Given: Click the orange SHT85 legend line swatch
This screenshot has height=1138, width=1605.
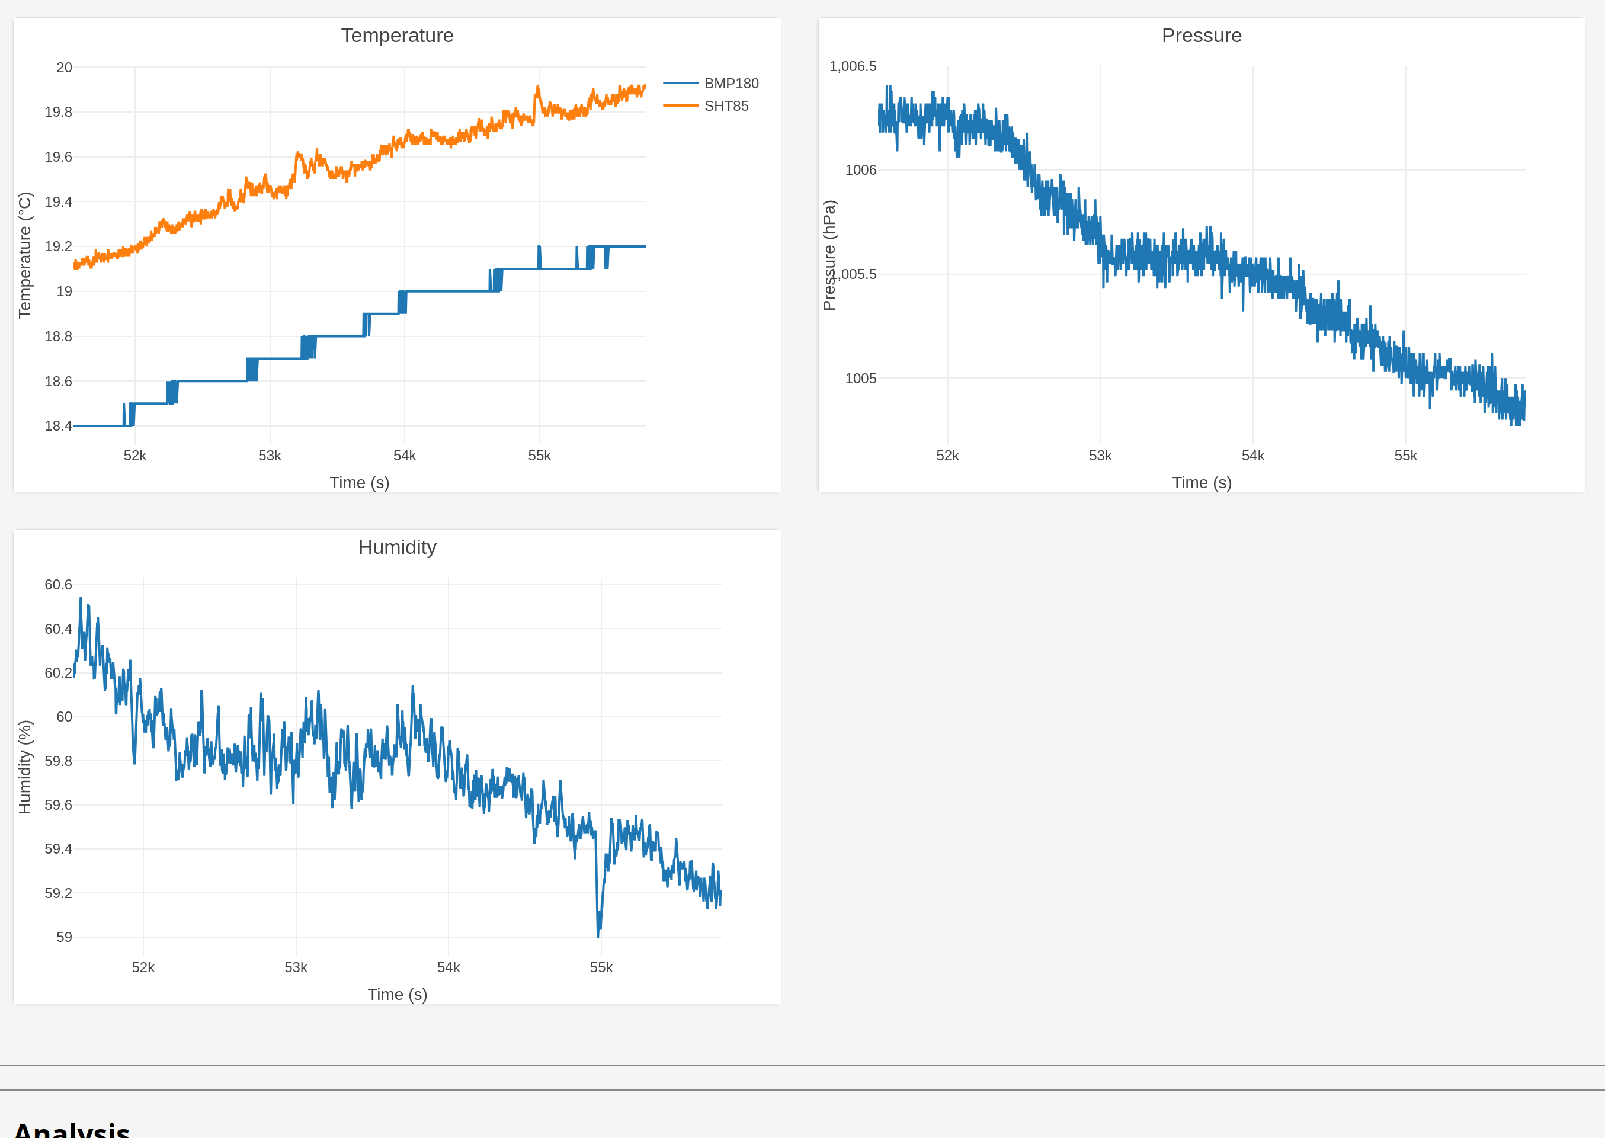Looking at the screenshot, I should [680, 106].
